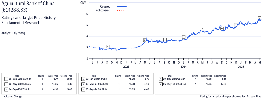Click closing price '2.84'
This screenshot has height=98, width=264.
click(70, 79)
